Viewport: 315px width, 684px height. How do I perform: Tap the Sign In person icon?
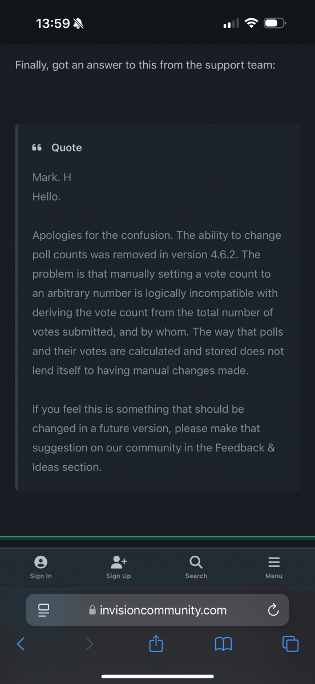41,563
